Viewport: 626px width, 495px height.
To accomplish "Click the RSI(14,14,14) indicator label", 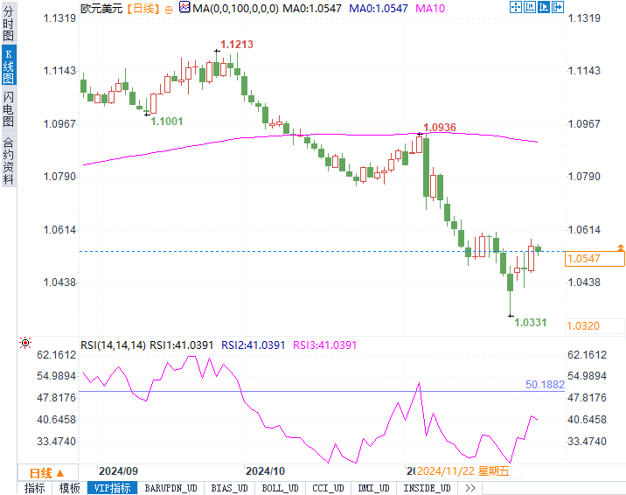I will point(113,345).
